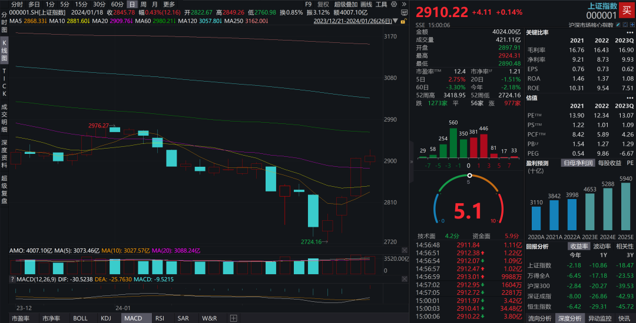This screenshot has width=636, height=323.
Task: Toggle the yellow lock beside date range
Action: (x=403, y=21)
